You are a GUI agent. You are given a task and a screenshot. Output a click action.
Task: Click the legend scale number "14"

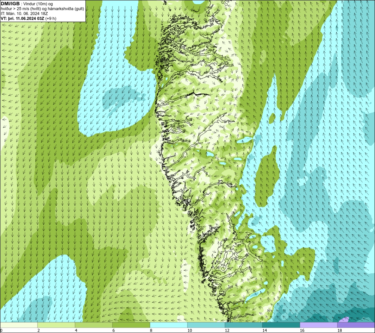point(264,330)
